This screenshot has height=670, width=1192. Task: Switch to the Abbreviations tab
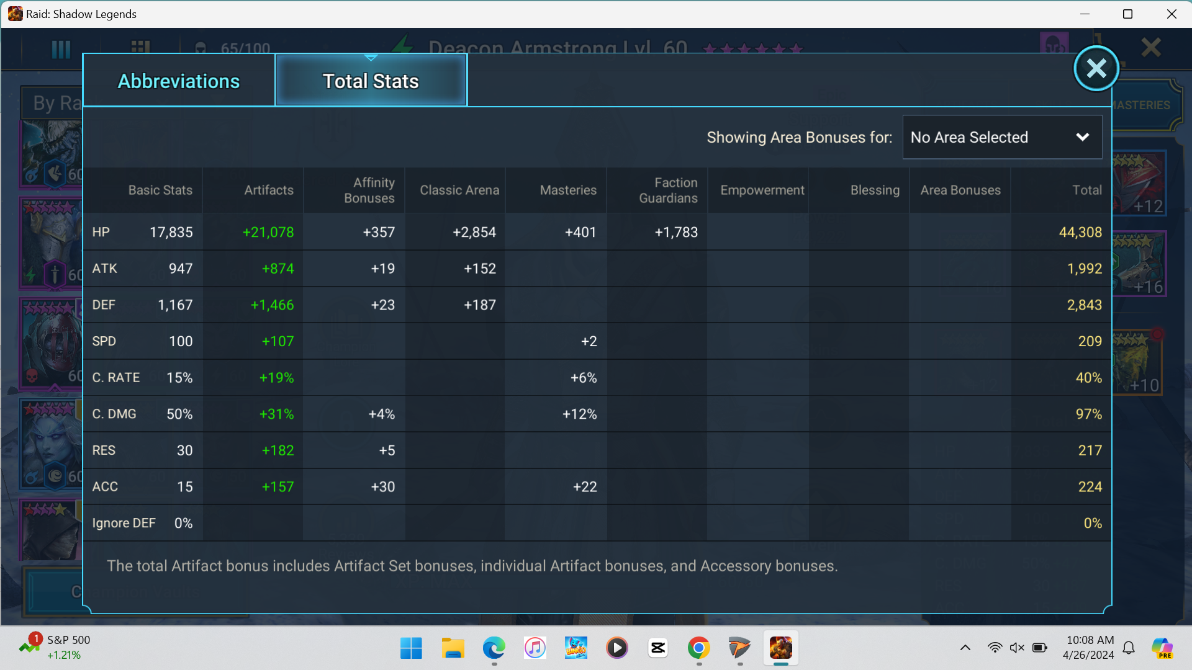coord(179,81)
